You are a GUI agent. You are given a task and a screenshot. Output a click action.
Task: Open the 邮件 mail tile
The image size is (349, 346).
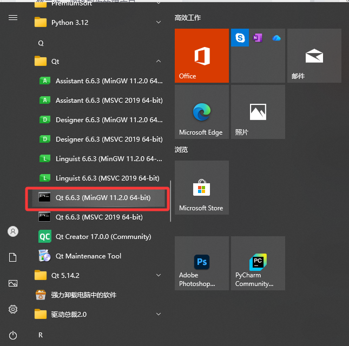[314, 56]
